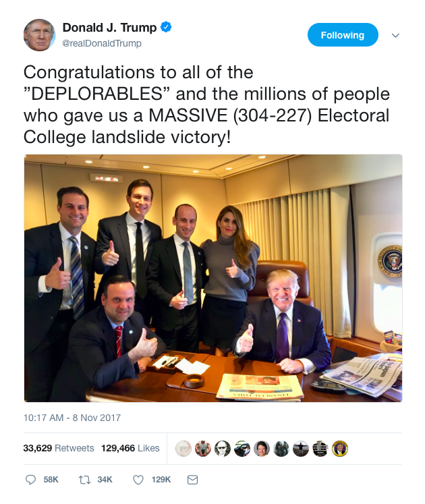Toggle the blue Following button
Viewport: 425px width, 504px height.
coord(343,35)
